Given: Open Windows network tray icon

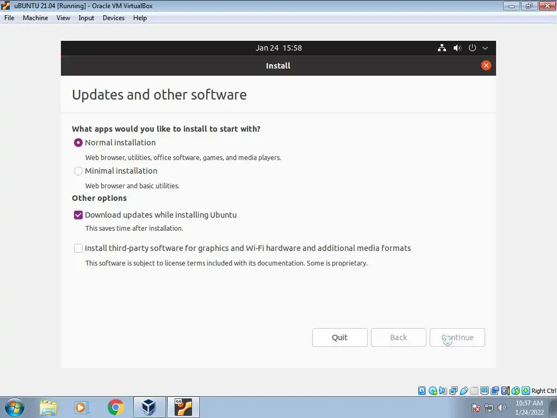Looking at the screenshot, I should (489, 408).
